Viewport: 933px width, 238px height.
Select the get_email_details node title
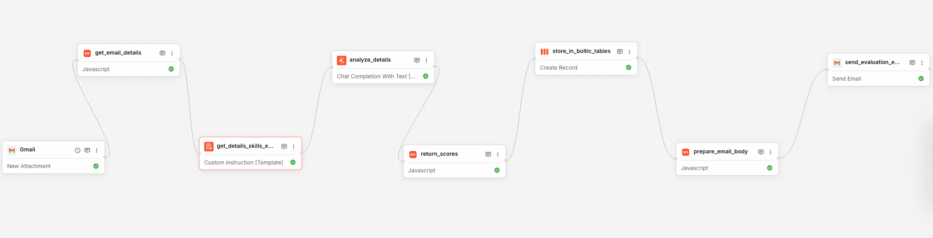click(x=118, y=53)
